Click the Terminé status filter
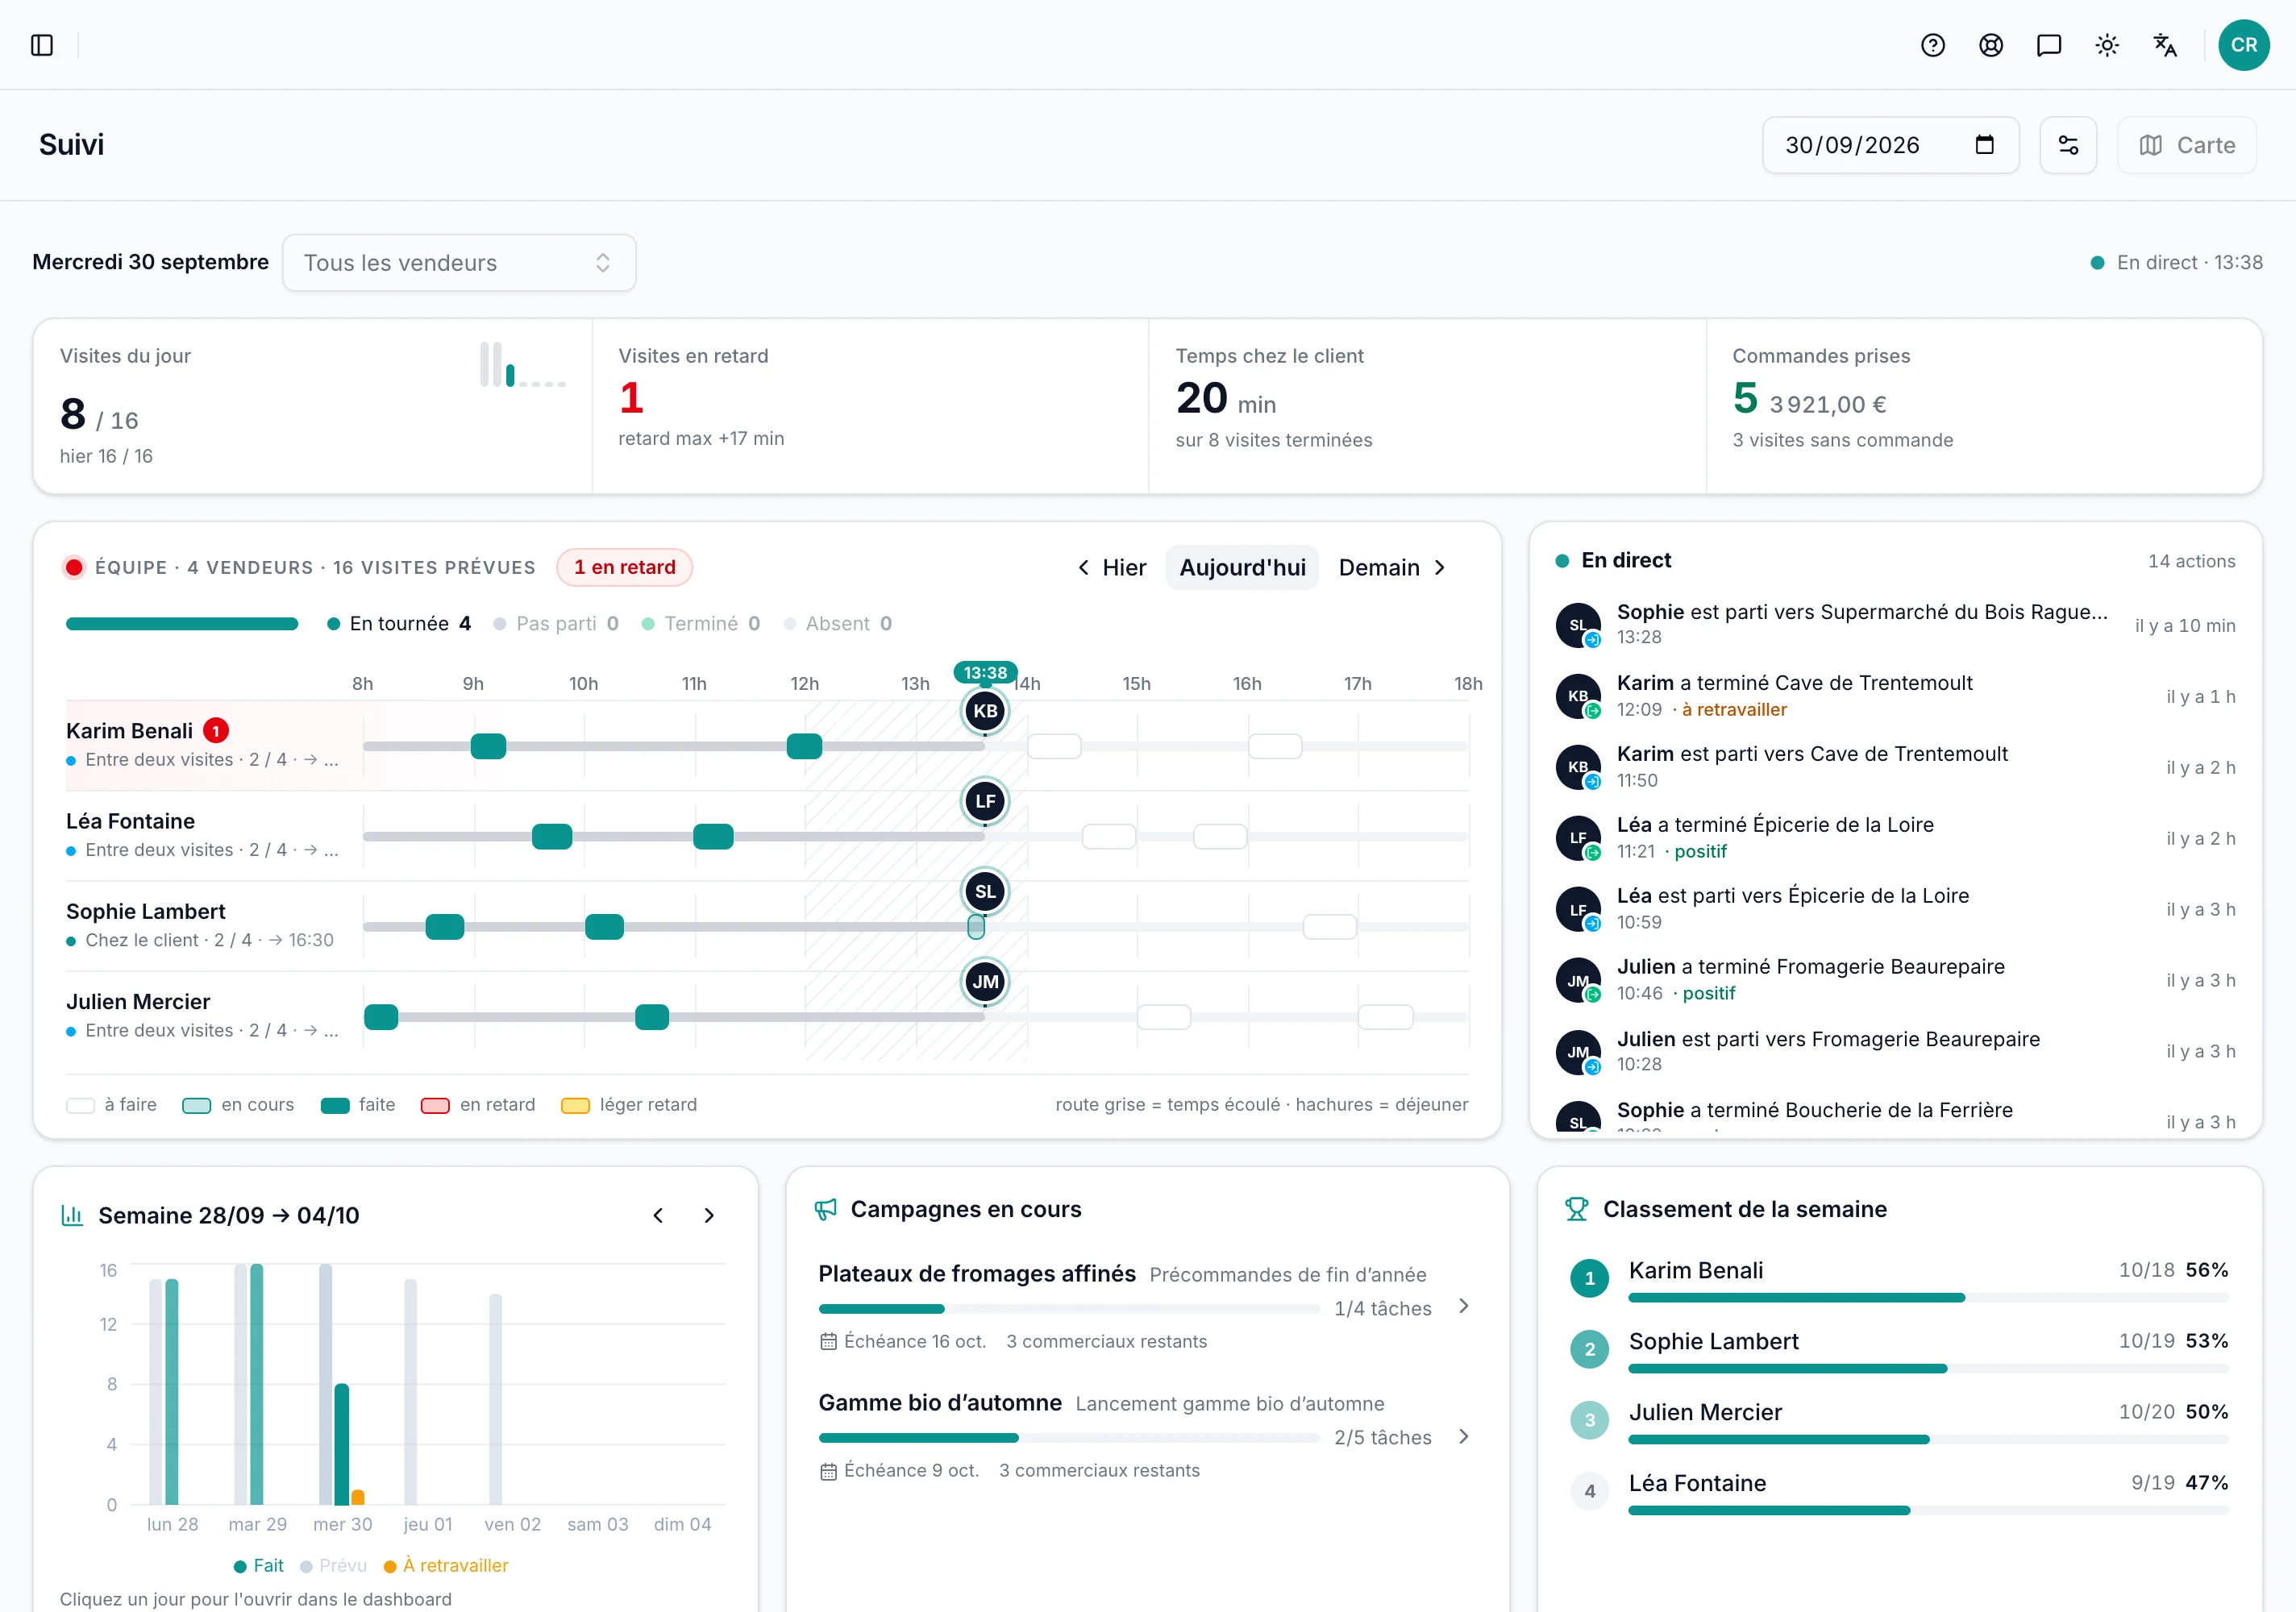The width and height of the screenshot is (2296, 1612). click(701, 624)
